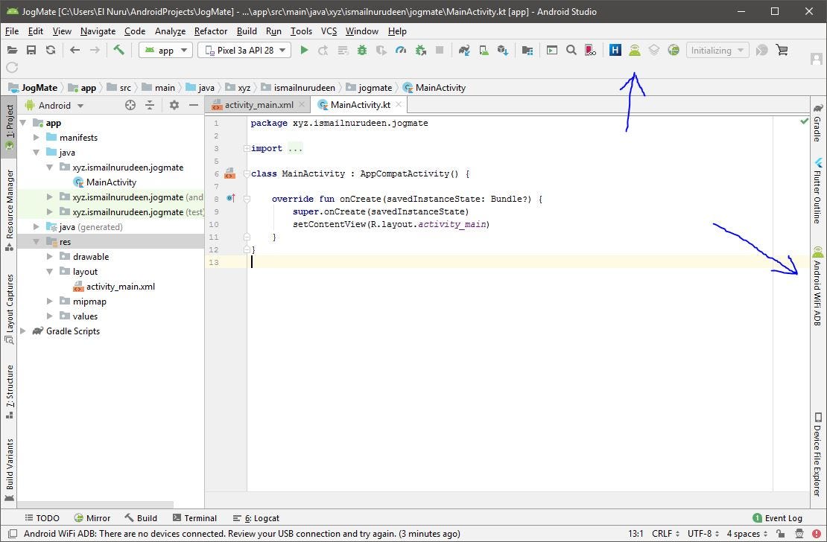Expand the Gradle Scripts node

pos(23,331)
